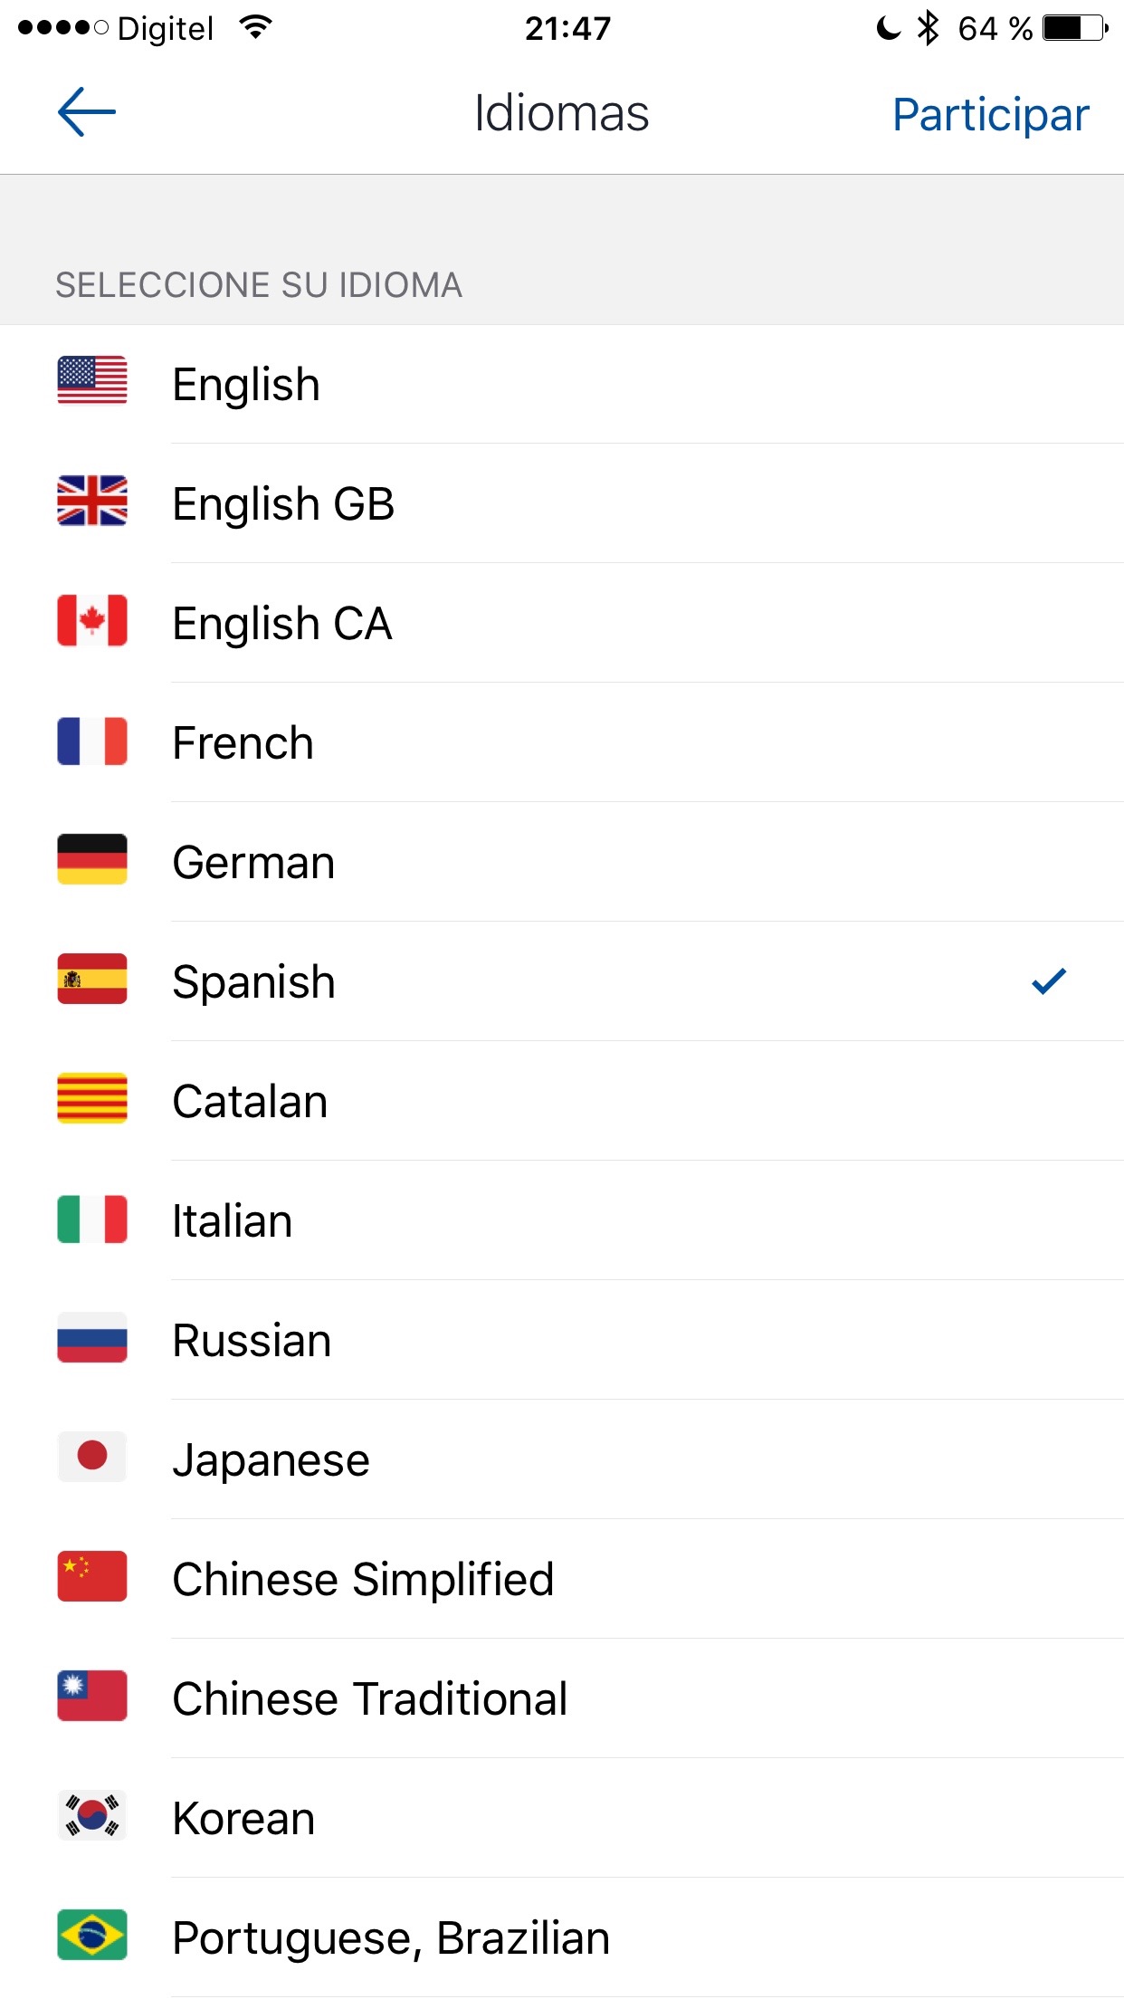The width and height of the screenshot is (1124, 1999).
Task: Tap the German flag icon
Action: pyautogui.click(x=91, y=859)
